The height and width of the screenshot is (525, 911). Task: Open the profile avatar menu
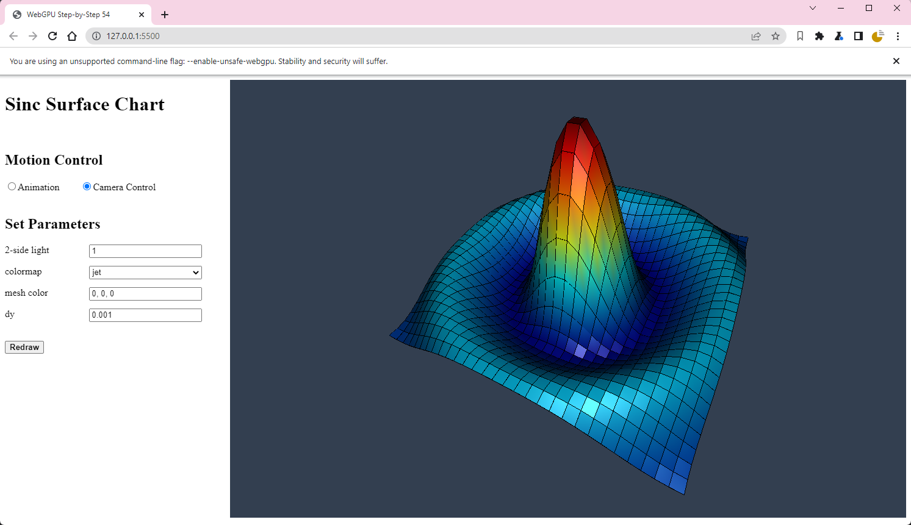tap(877, 36)
